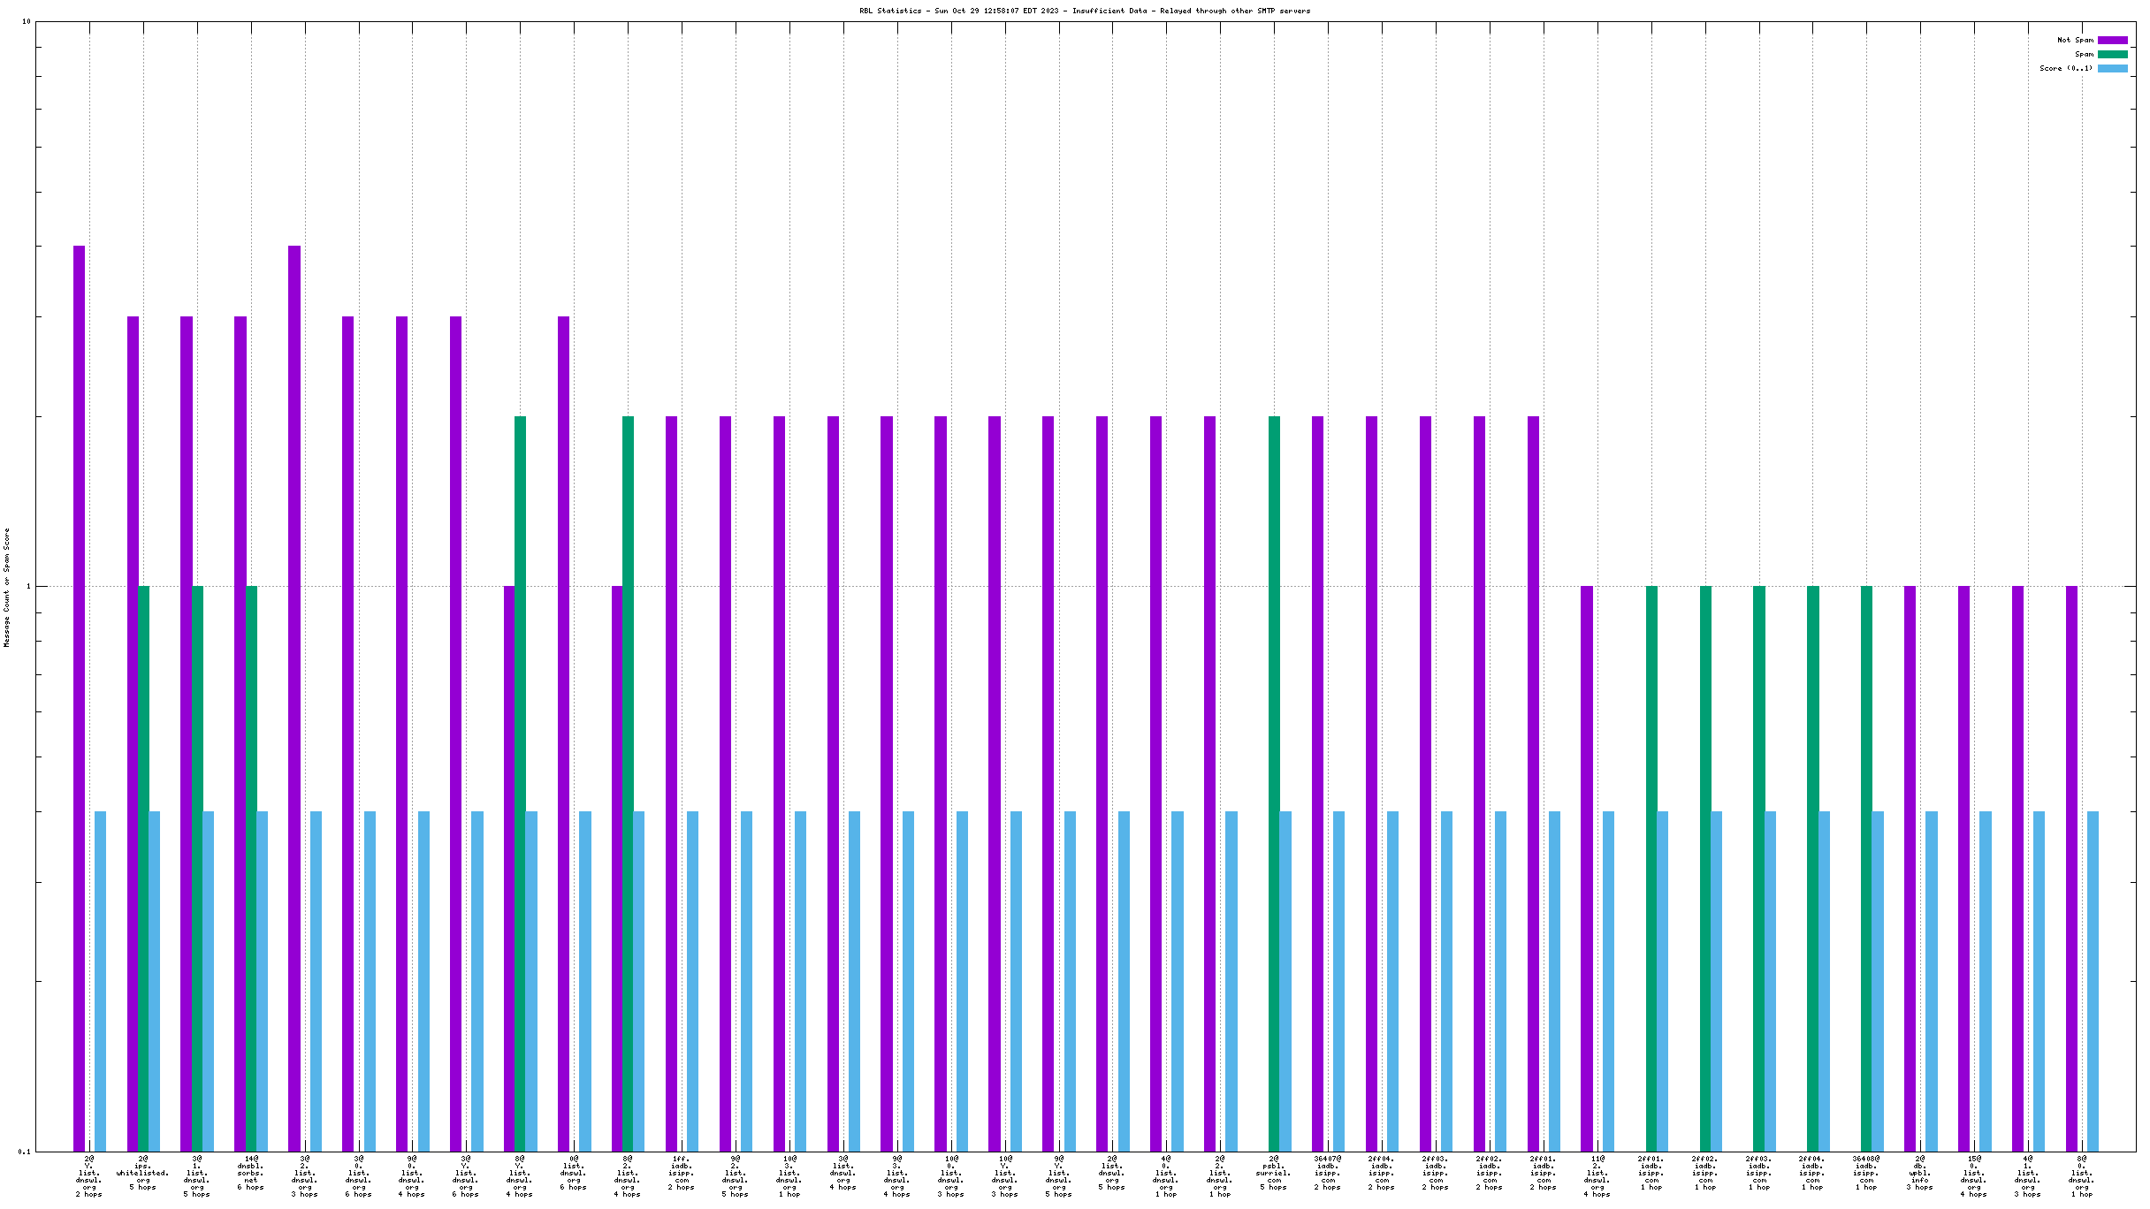Click the y-axis tick label 10
The image size is (2150, 1209).
(26, 21)
